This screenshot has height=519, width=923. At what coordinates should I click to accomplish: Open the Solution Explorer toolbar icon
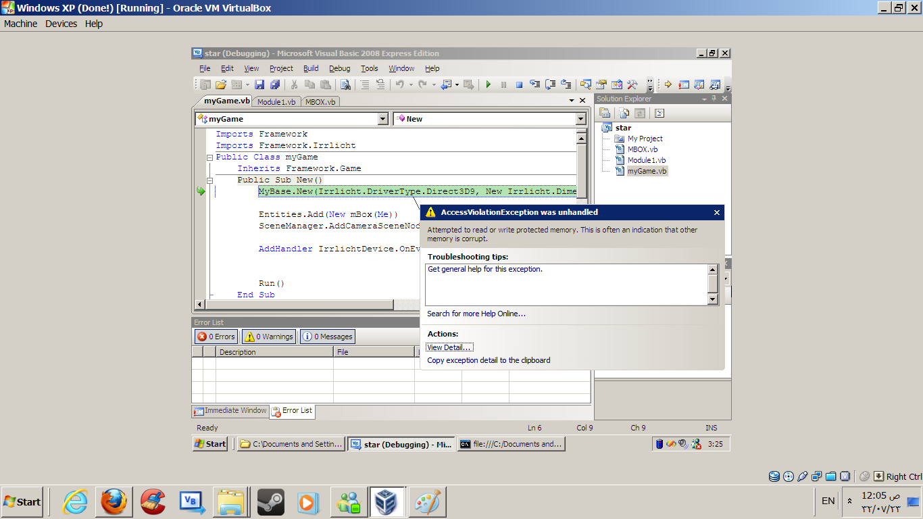(x=586, y=84)
